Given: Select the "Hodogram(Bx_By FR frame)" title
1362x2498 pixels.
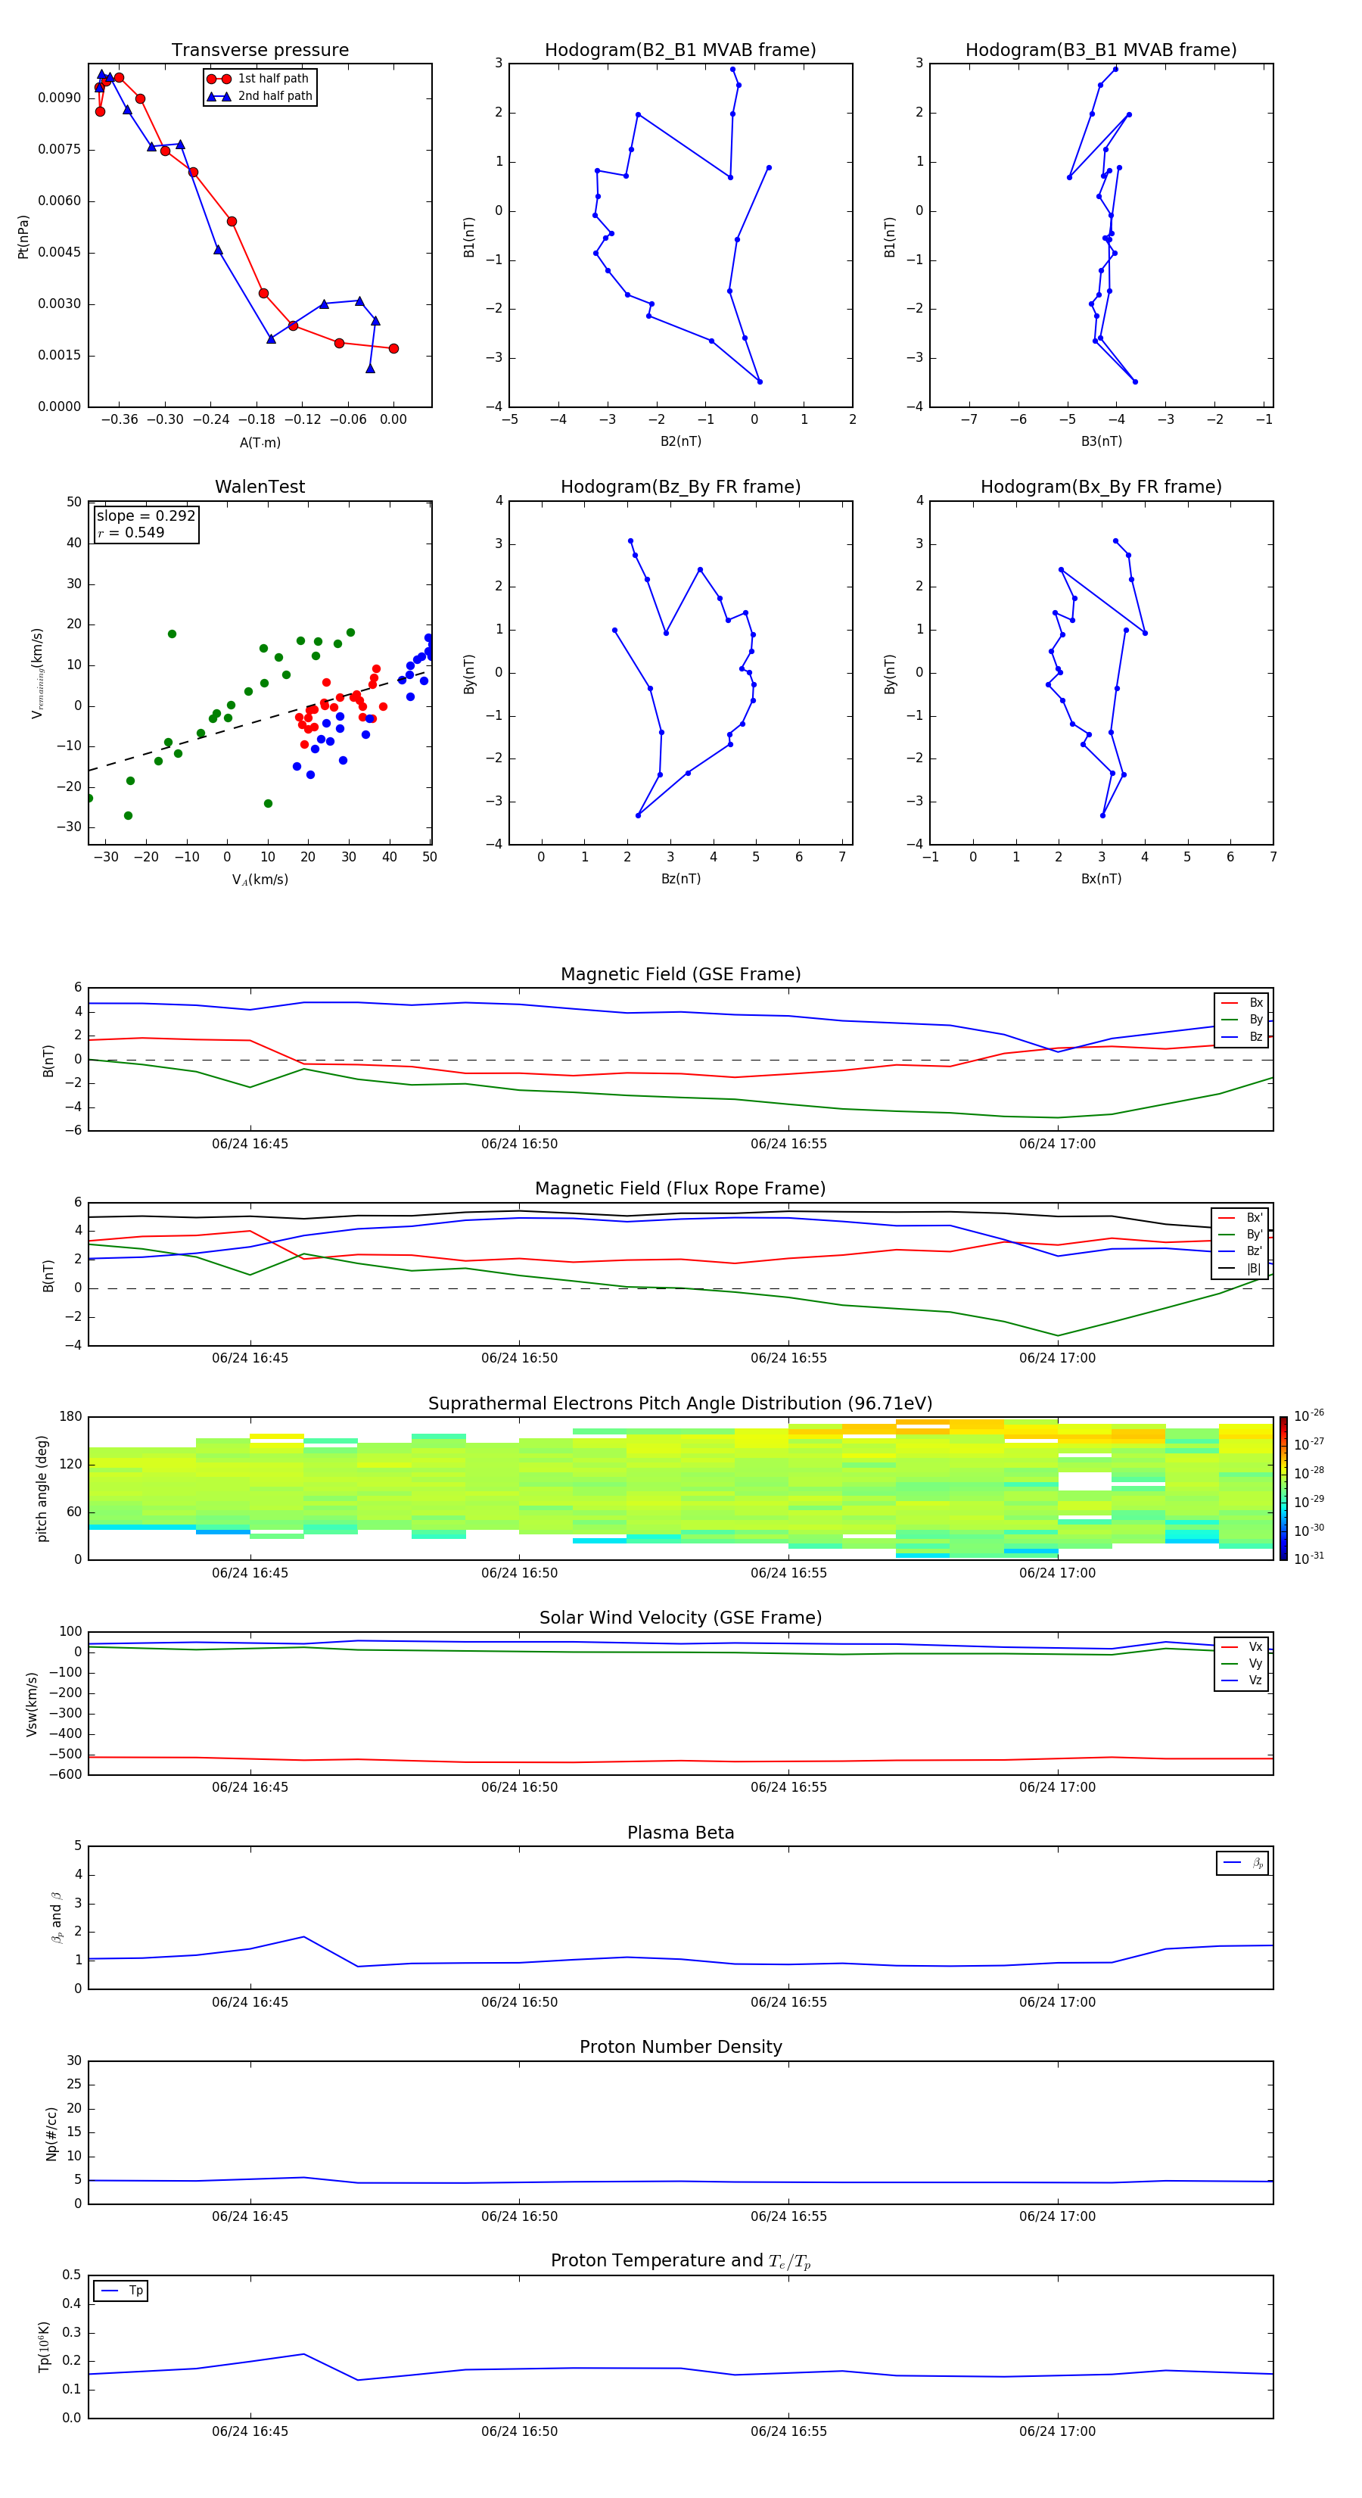Looking at the screenshot, I should point(1101,487).
